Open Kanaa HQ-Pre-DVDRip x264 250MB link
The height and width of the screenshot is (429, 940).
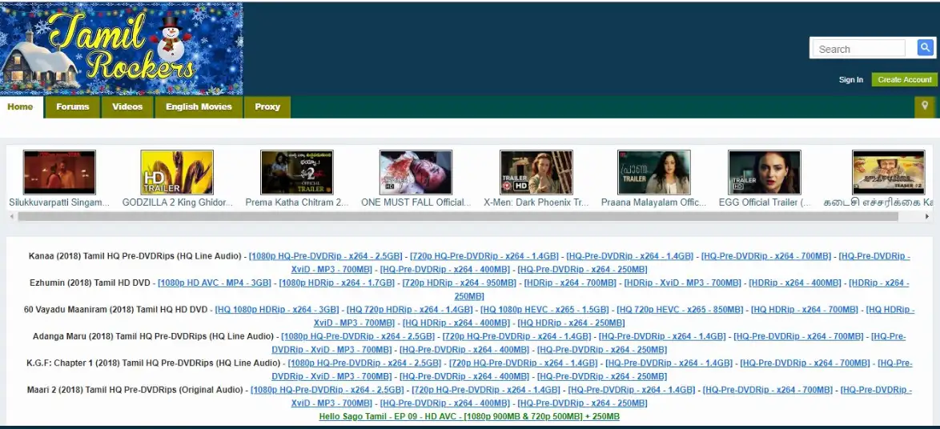point(583,270)
